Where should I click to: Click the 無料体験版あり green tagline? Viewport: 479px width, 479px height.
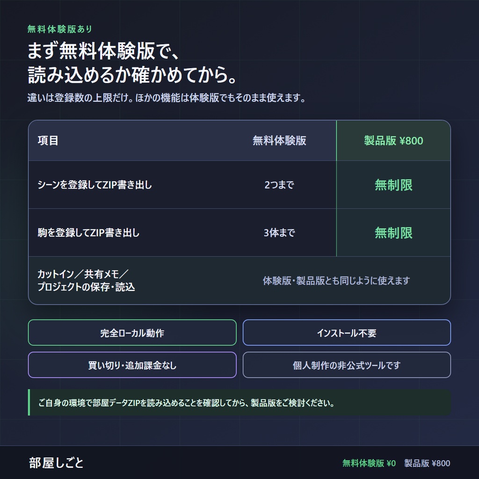tap(60, 29)
